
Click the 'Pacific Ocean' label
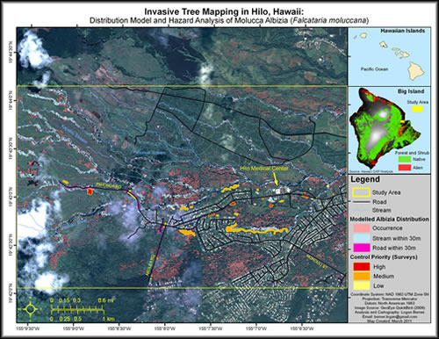click(x=374, y=69)
